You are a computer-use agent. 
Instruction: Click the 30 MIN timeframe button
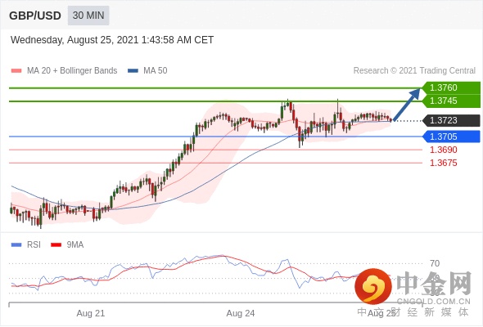[x=88, y=16]
